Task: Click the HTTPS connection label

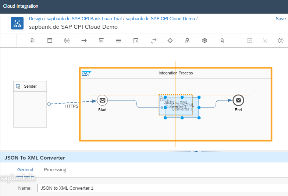Action: [72, 106]
